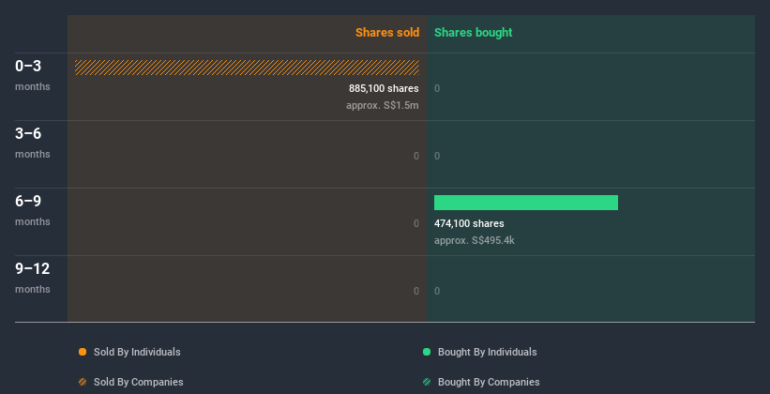Select the Bought By Companies legend label
Image resolution: width=770 pixels, height=394 pixels.
[x=489, y=382]
